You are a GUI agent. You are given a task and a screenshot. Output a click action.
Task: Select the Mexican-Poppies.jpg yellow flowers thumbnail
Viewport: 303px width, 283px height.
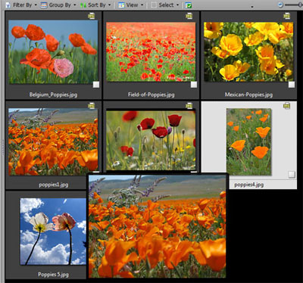pyautogui.click(x=248, y=51)
